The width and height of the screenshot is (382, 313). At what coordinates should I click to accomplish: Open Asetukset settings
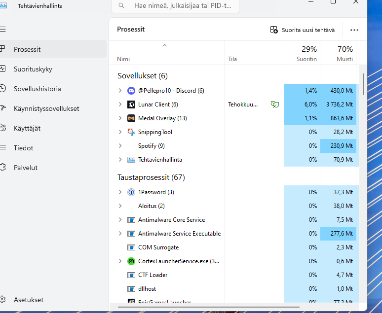coord(29,300)
